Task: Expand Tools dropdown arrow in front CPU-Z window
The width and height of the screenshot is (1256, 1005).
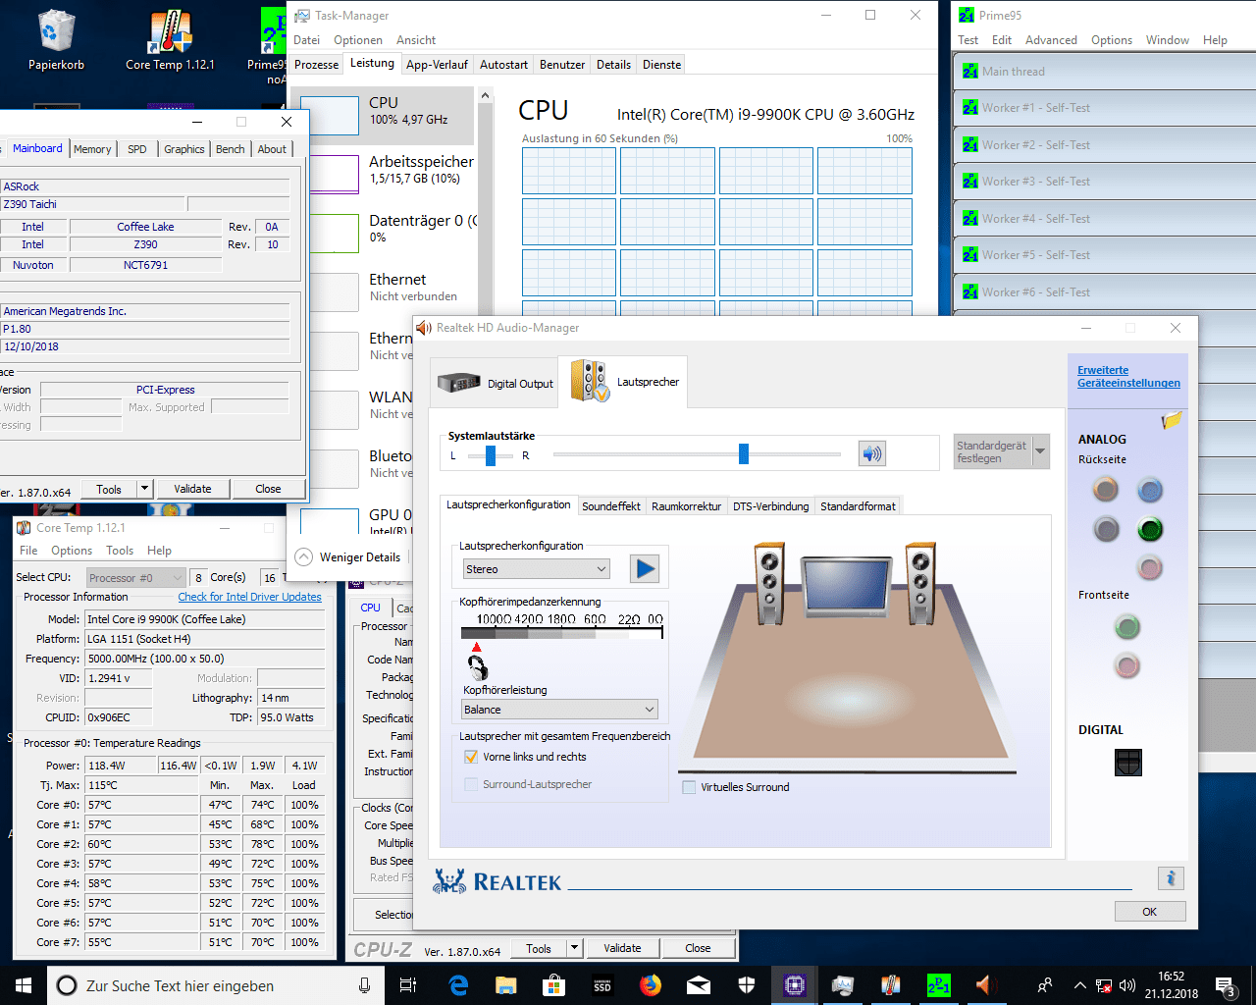Action: pos(574,948)
